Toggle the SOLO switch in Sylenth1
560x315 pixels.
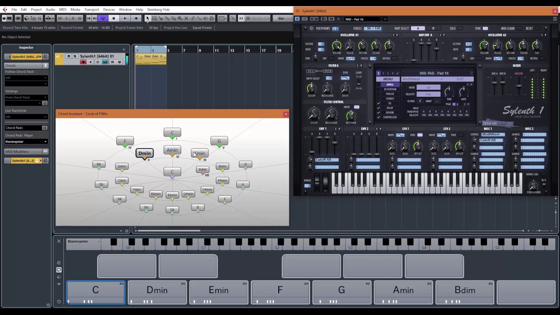(460, 28)
